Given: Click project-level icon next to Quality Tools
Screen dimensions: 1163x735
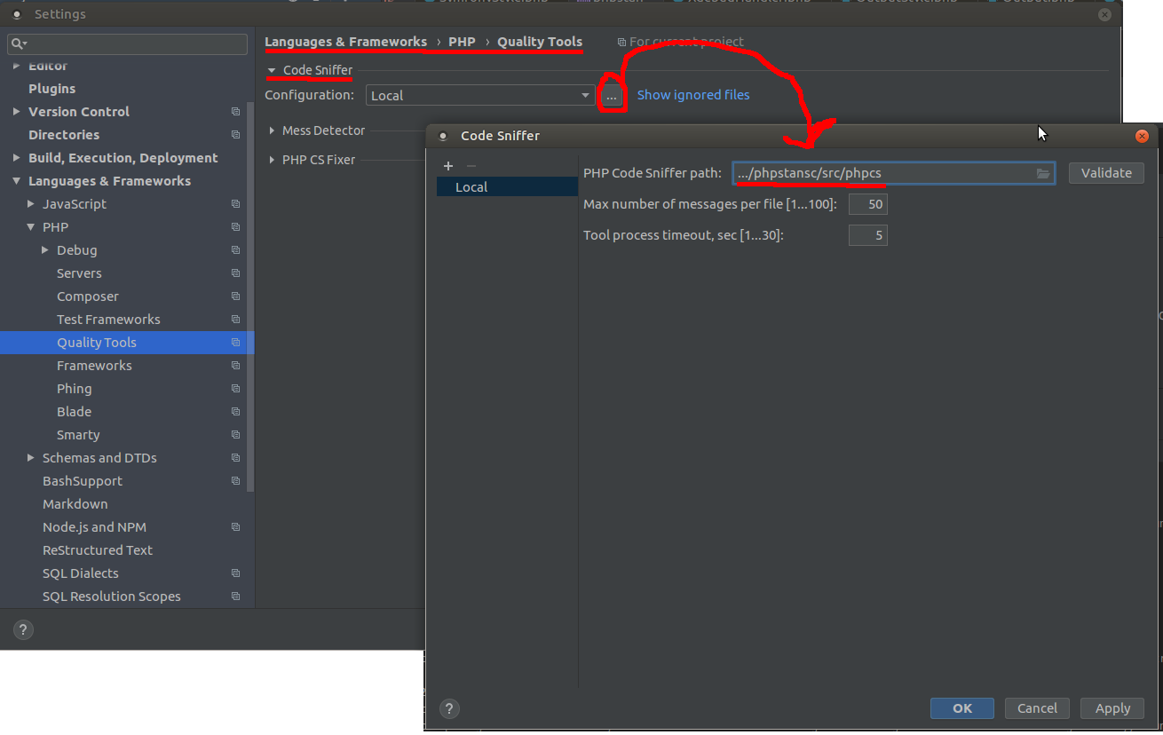Looking at the screenshot, I should [x=235, y=343].
